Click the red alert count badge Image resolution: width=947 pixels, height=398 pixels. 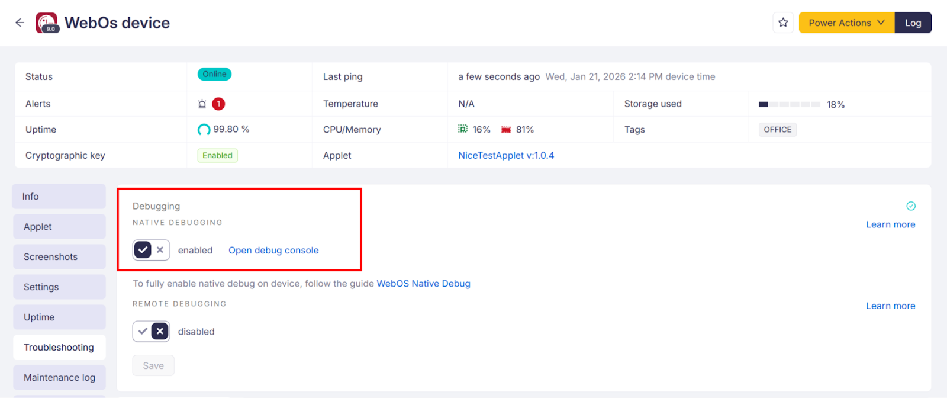tap(218, 104)
